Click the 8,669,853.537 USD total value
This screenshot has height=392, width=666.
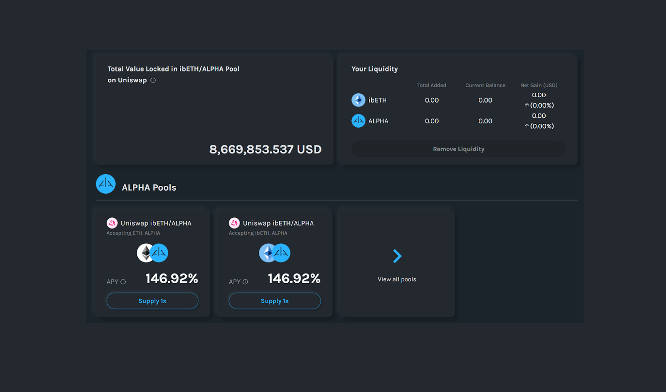click(265, 149)
